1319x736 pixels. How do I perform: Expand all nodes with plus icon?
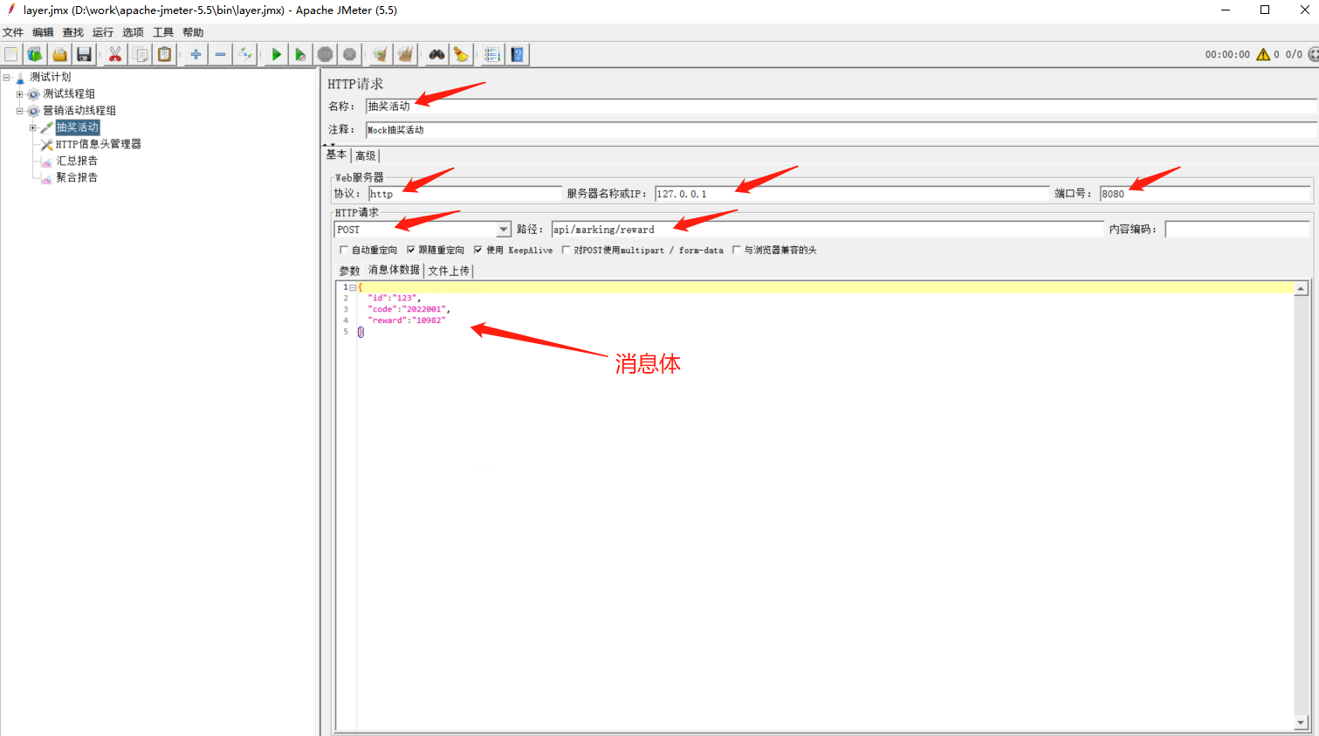pyautogui.click(x=196, y=54)
